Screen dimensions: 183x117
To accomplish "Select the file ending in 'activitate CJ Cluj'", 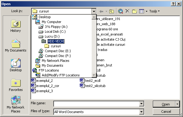I will (x=111, y=39).
